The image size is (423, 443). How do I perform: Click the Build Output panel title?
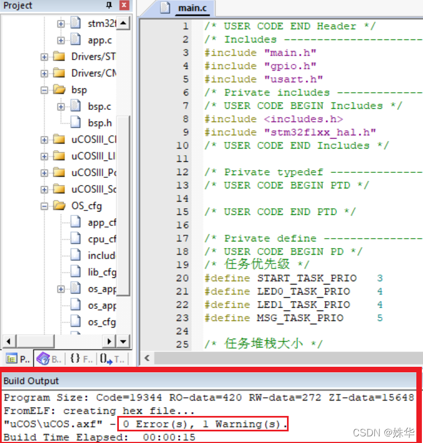[x=31, y=381]
